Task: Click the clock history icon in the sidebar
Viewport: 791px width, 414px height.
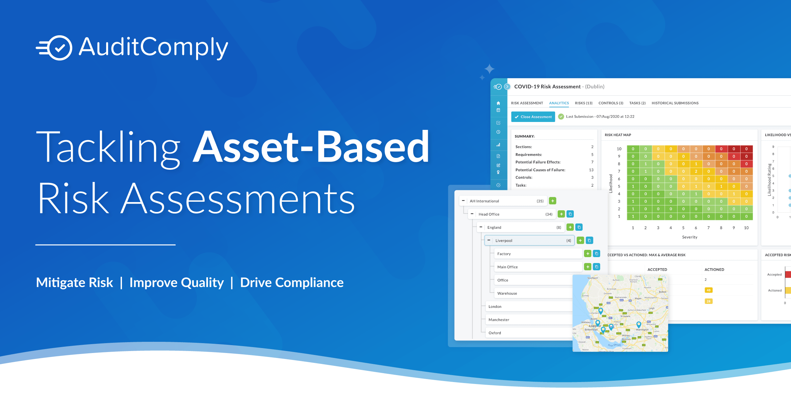Action: 498,132
